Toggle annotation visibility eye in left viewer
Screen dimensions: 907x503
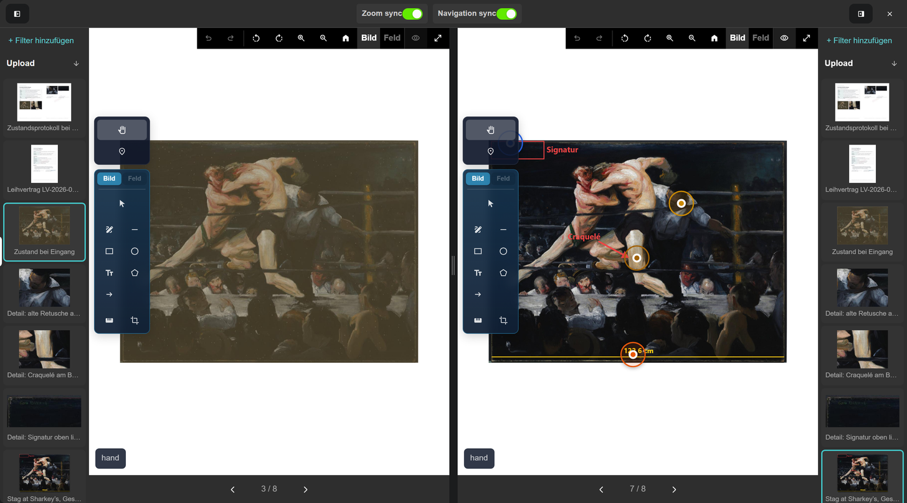point(416,38)
